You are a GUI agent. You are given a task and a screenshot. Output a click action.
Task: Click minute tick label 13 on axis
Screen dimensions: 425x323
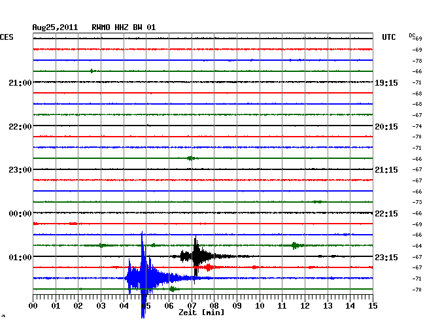click(328, 305)
